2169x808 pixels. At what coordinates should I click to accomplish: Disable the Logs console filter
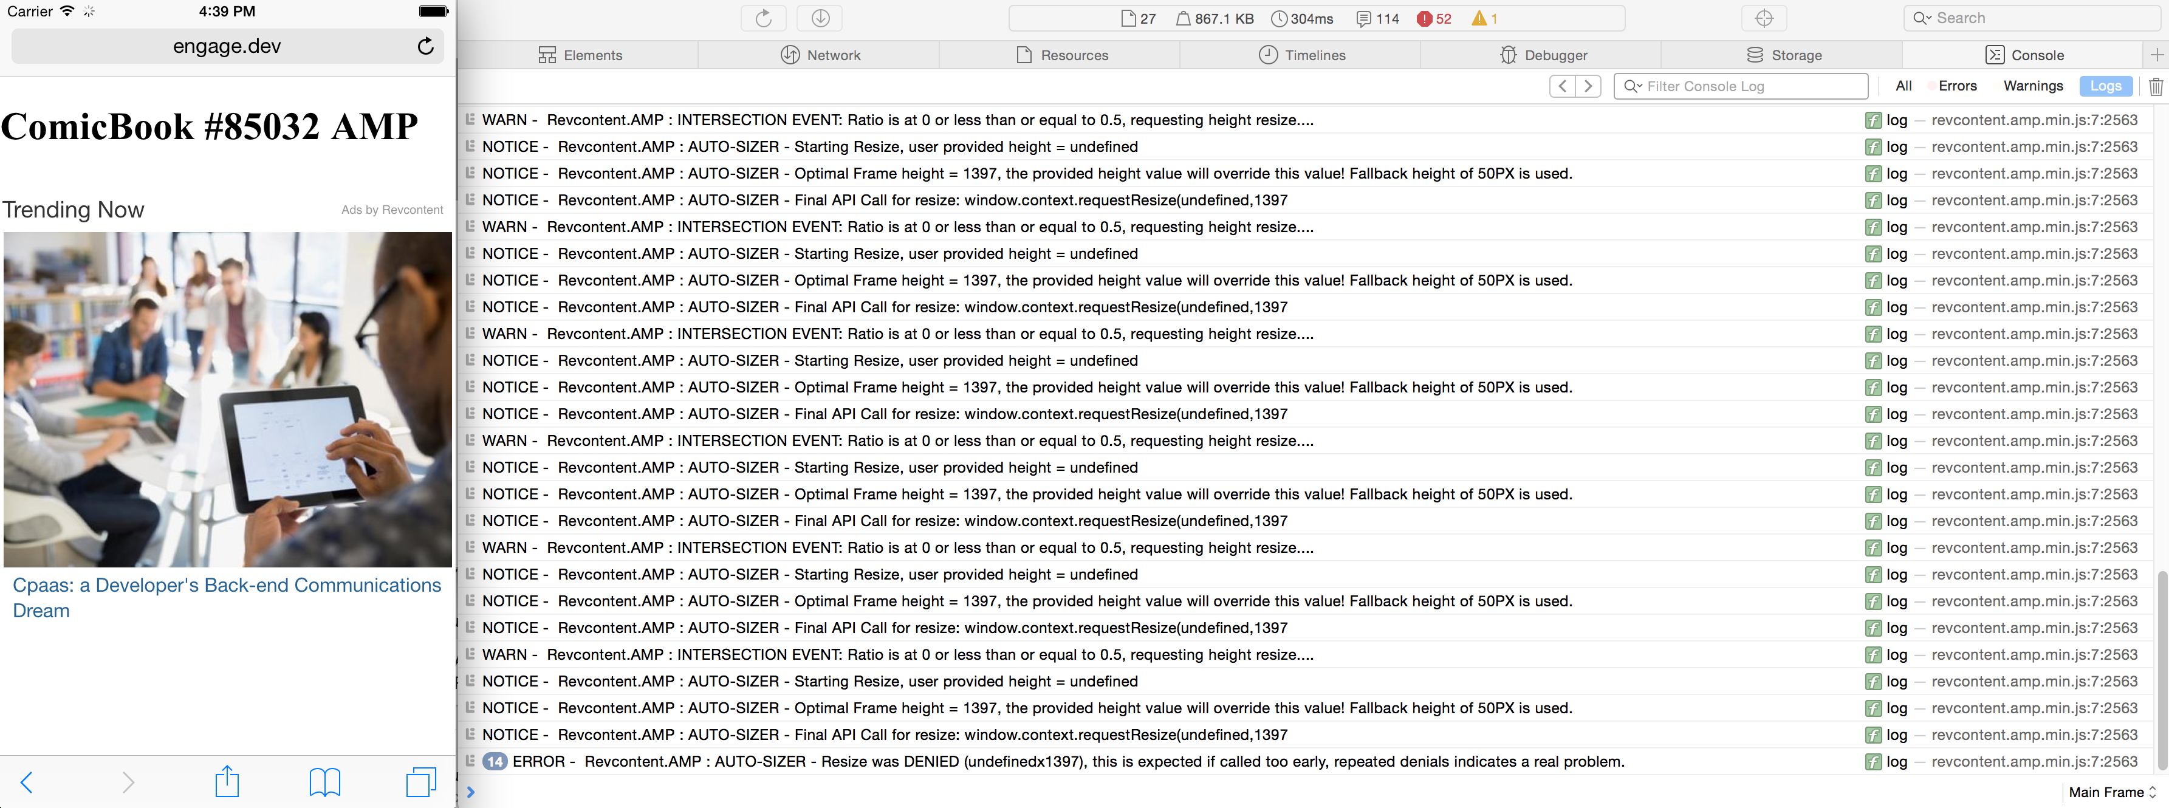pos(2105,86)
